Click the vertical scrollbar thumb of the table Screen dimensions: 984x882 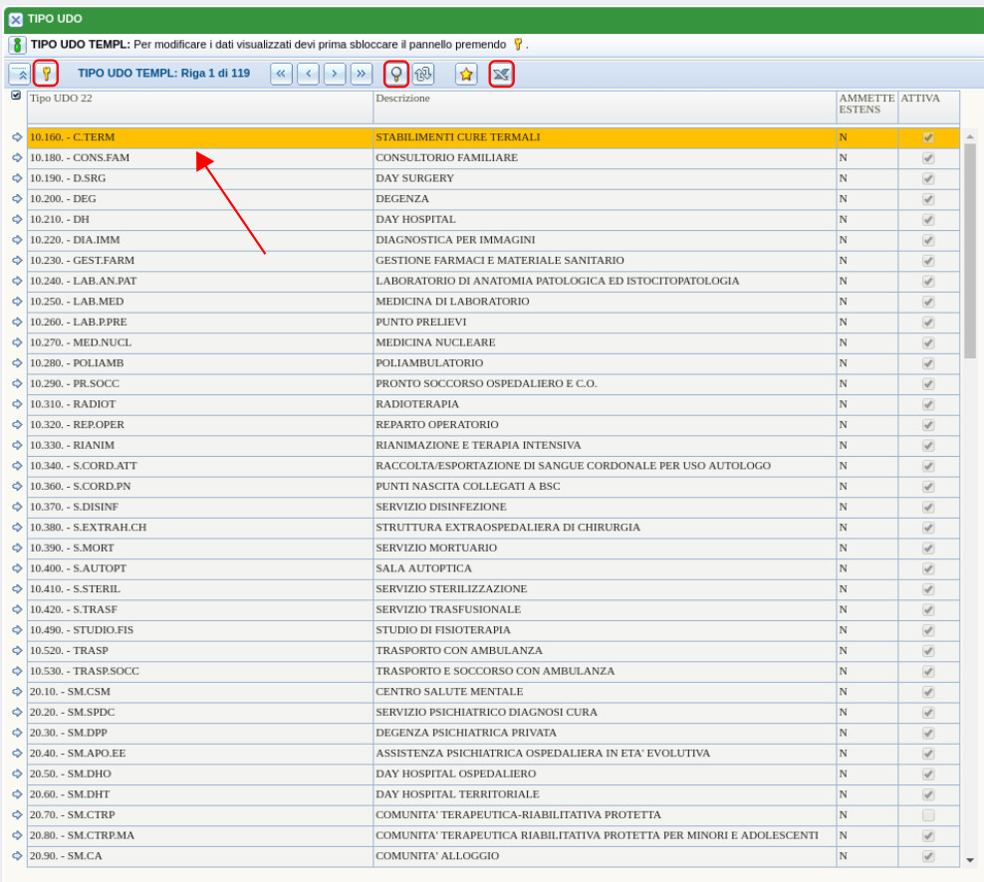(x=970, y=249)
